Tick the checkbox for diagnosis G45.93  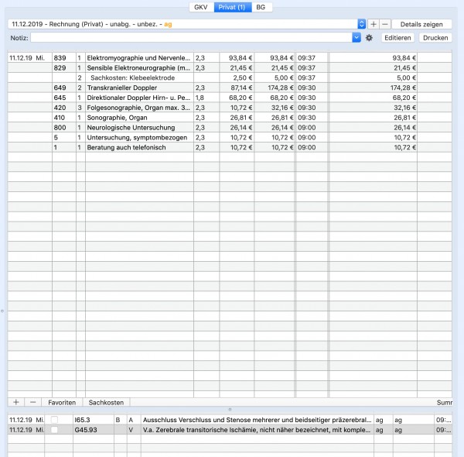pos(54,430)
